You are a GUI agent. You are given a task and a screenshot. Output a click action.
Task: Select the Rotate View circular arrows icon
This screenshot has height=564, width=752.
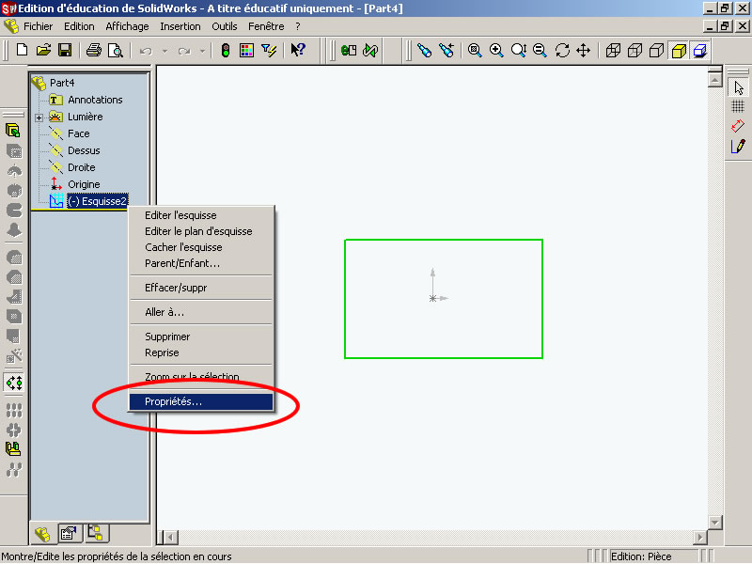coord(562,50)
